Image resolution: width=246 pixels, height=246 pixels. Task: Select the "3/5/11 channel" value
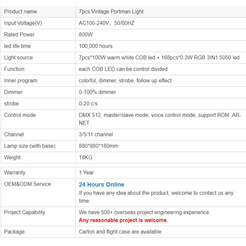[x=96, y=134]
